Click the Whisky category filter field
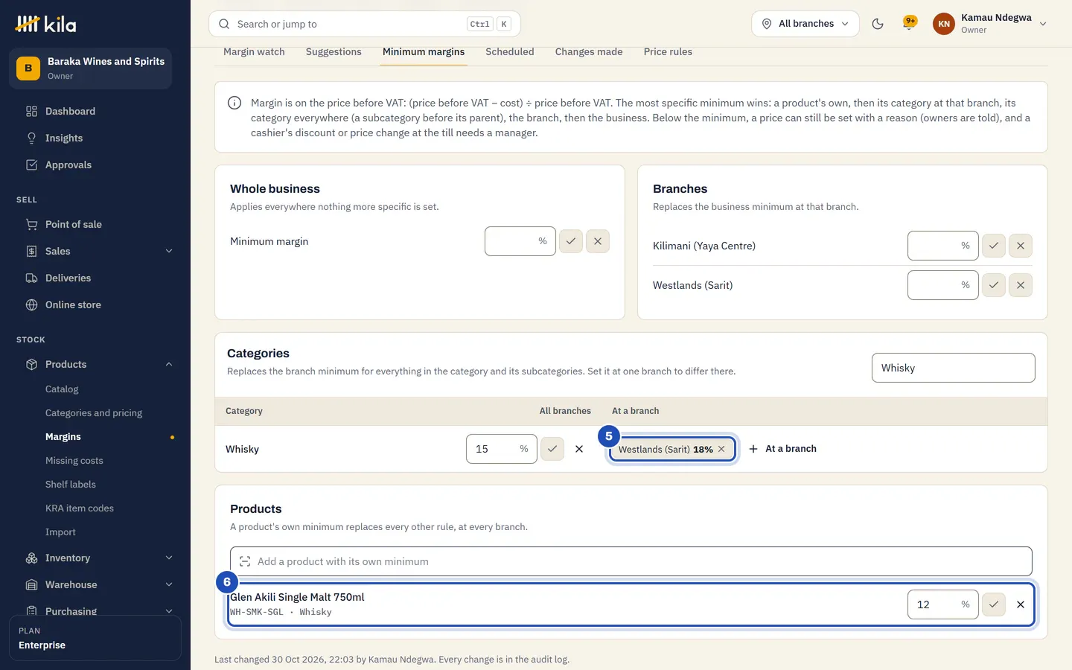1072x670 pixels. (x=954, y=368)
